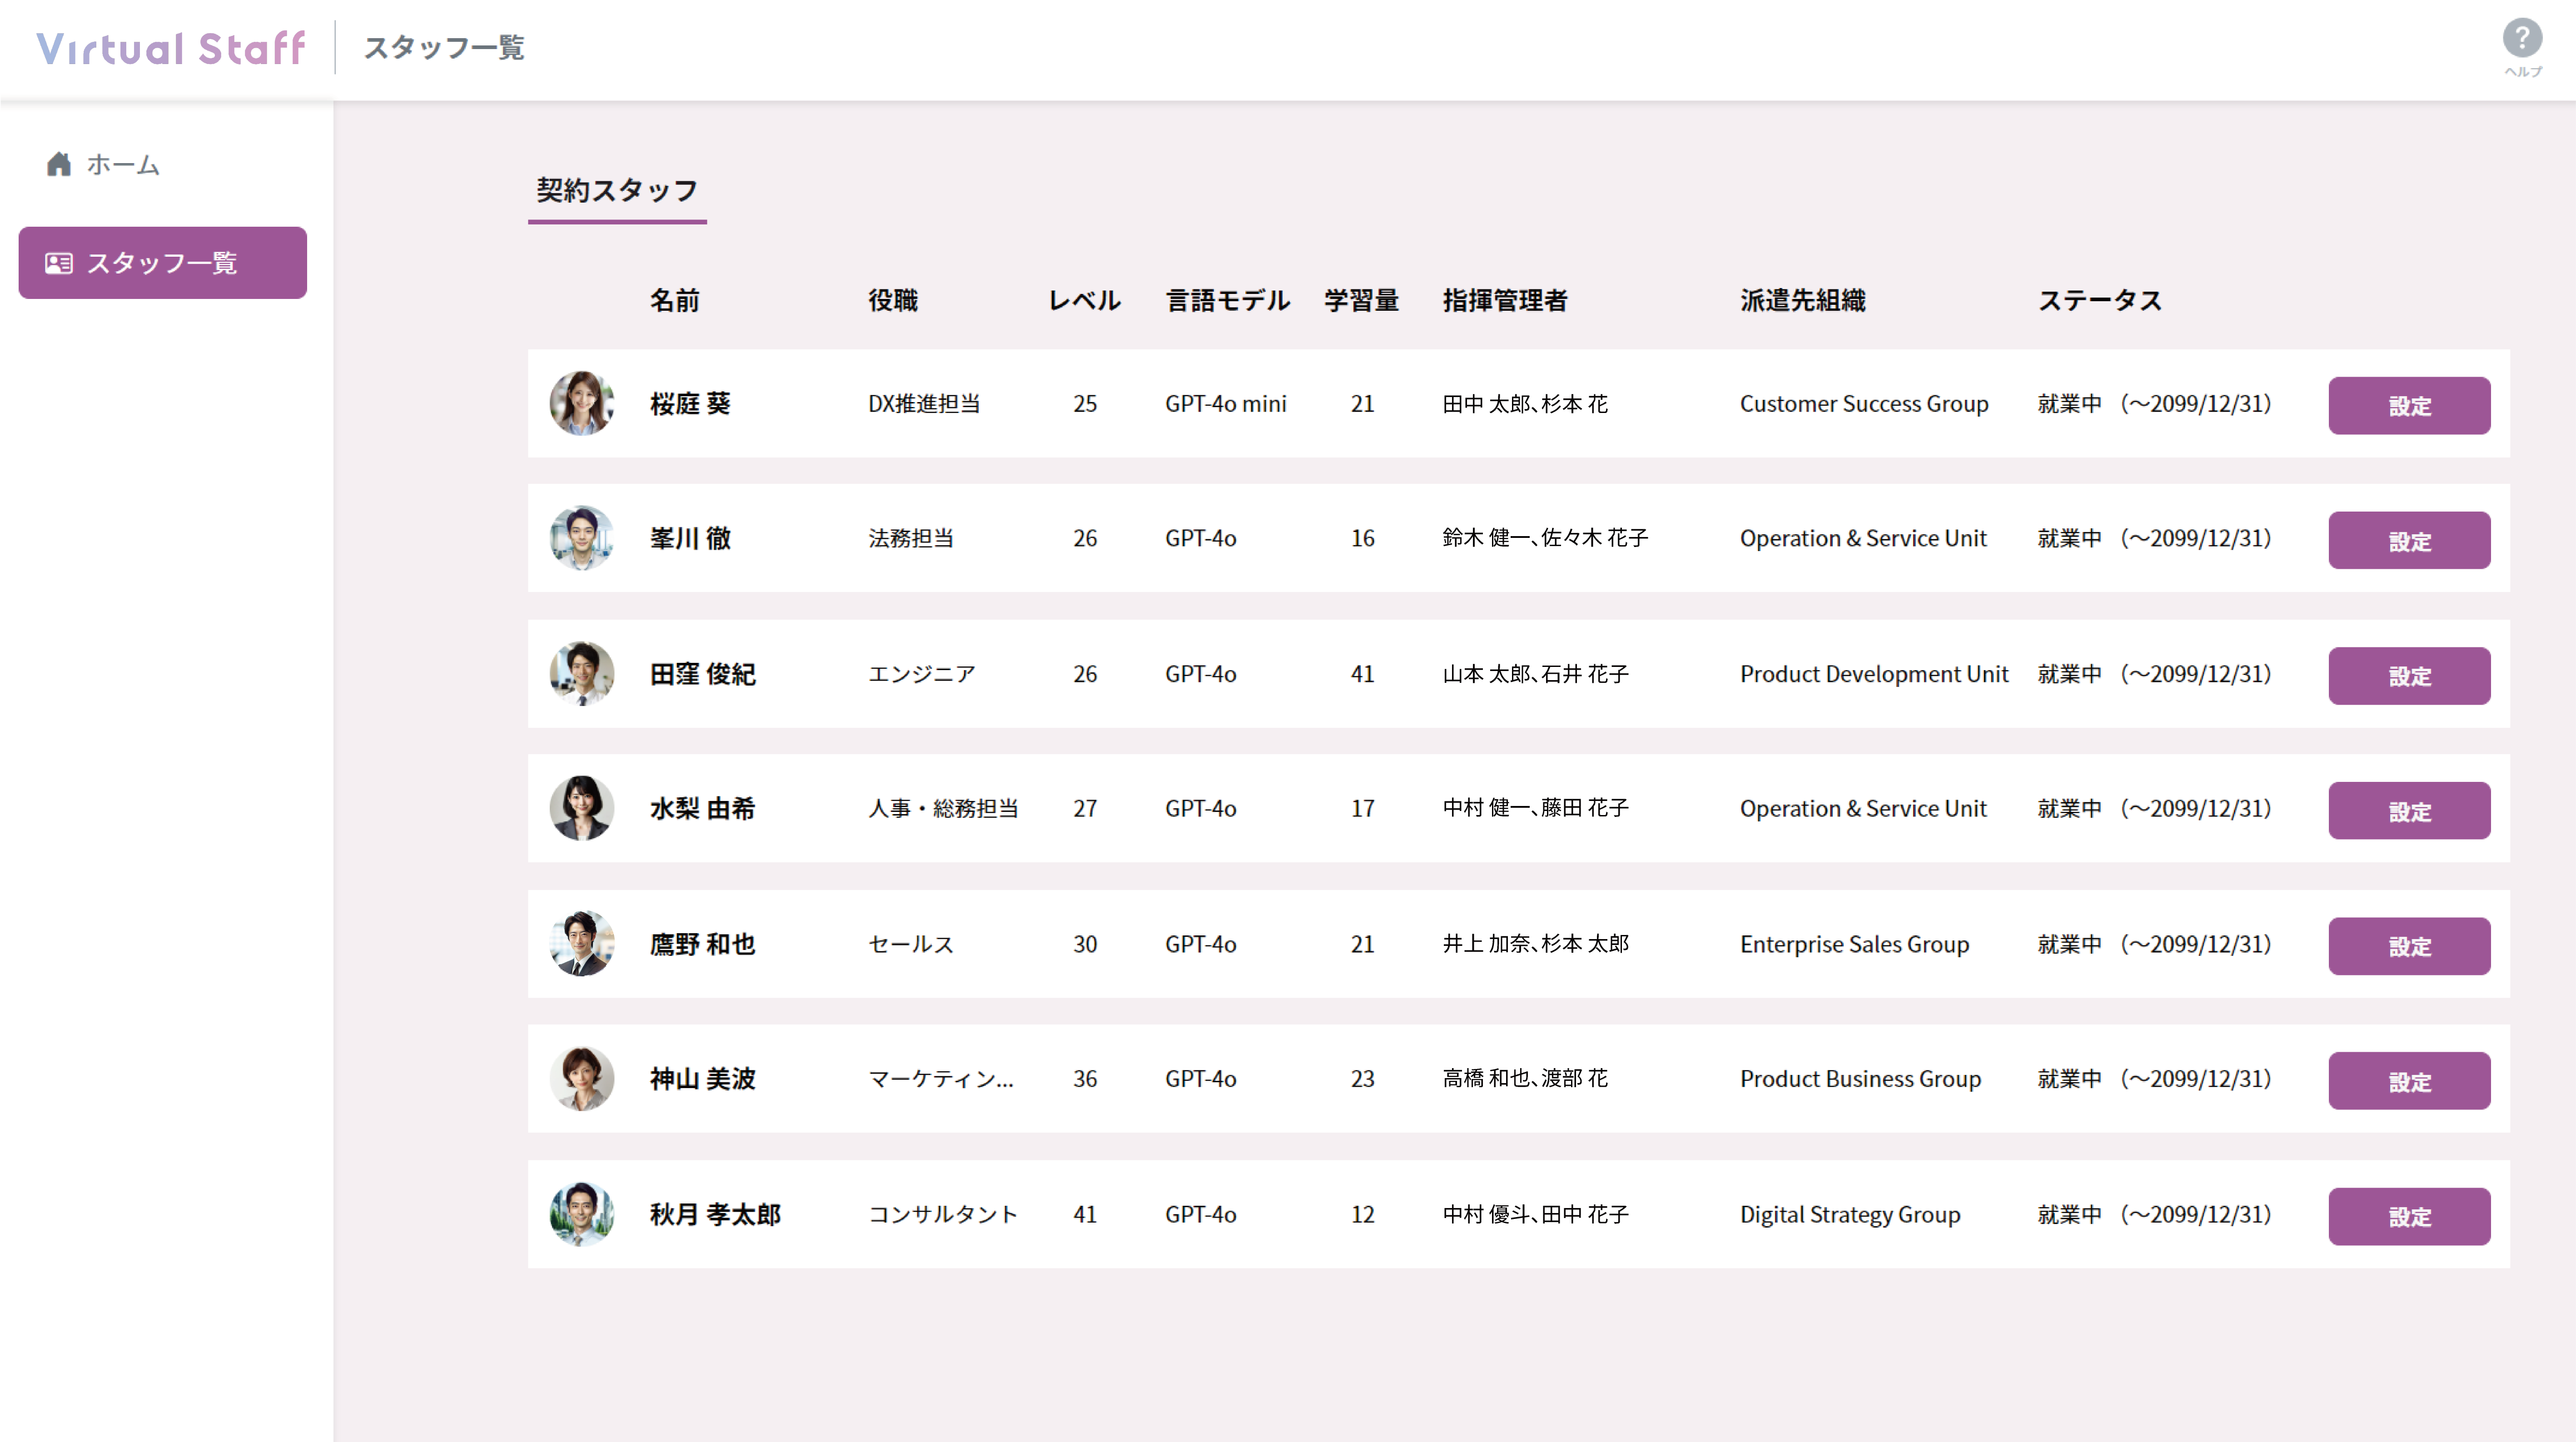Click avatar of 神山 美波
This screenshot has height=1442, width=2576.
582,1079
